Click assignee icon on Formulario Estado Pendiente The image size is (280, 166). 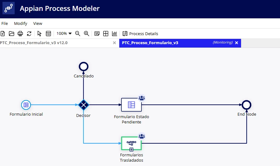pyautogui.click(x=142, y=98)
